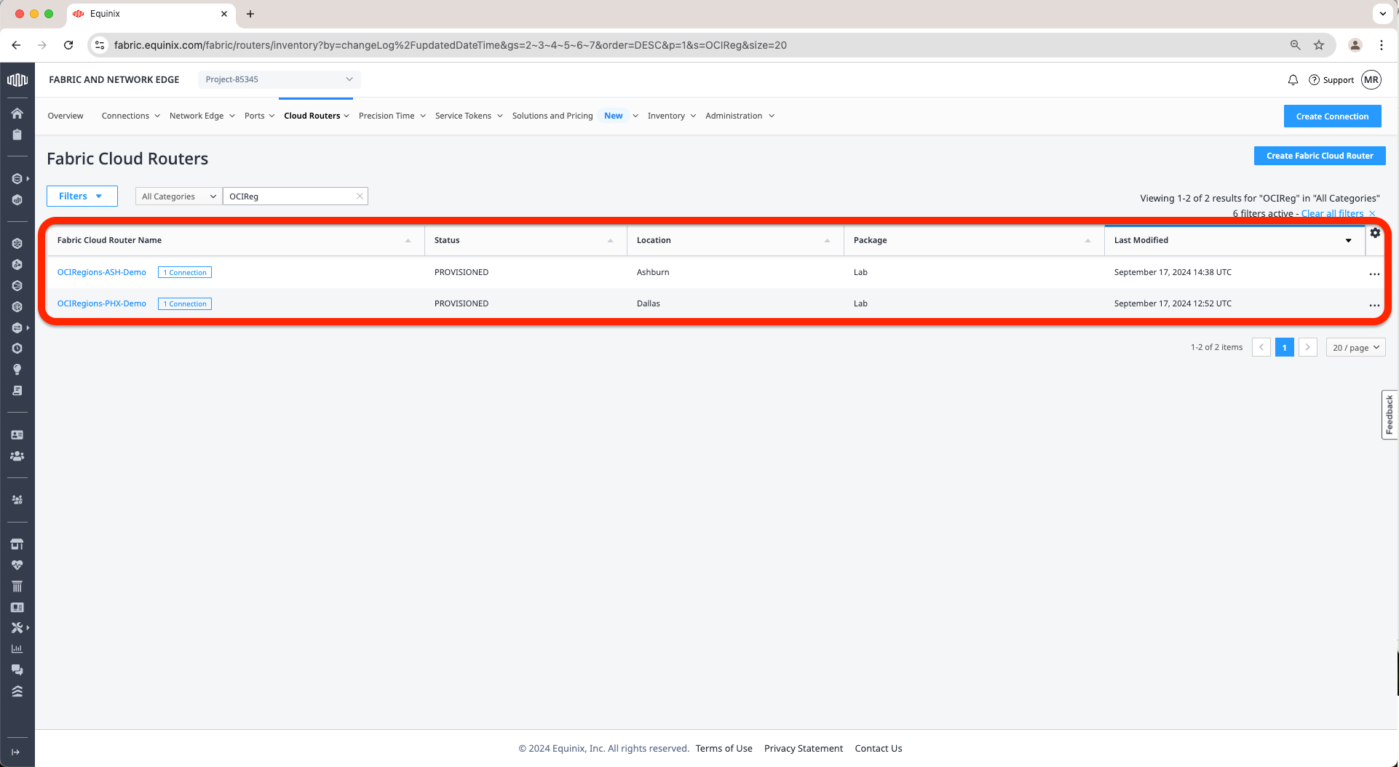Open the Network Edge menu
The image size is (1399, 767).
(202, 116)
